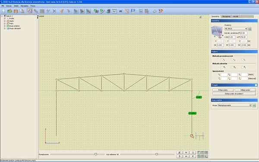The height and width of the screenshot is (162, 259).
Task: Expand the Grupy obciążeń tree node
Action: coord(5,29)
